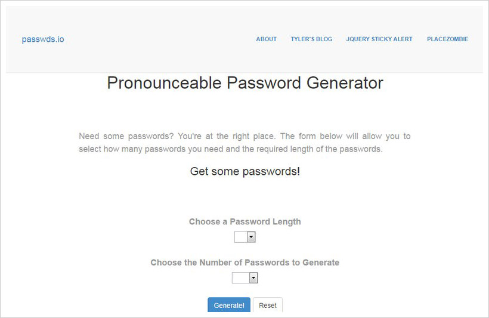Open the Number of Passwords select box
This screenshot has height=318, width=489.
[245, 278]
